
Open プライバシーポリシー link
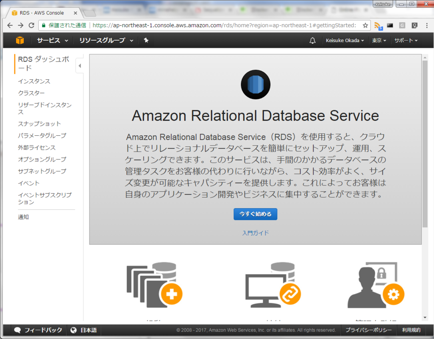click(x=368, y=330)
